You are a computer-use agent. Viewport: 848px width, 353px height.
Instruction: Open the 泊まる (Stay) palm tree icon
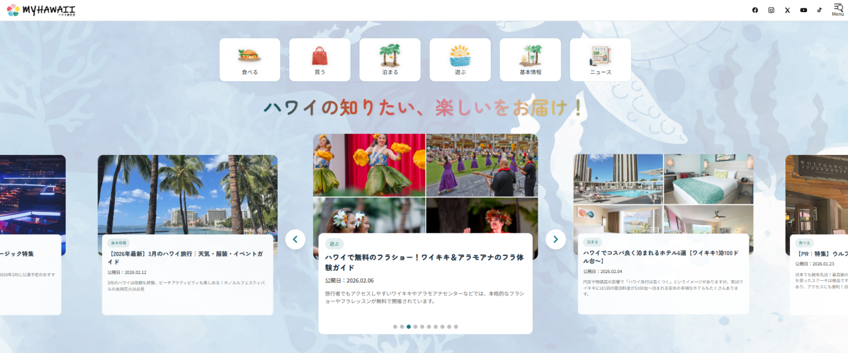[x=390, y=55]
